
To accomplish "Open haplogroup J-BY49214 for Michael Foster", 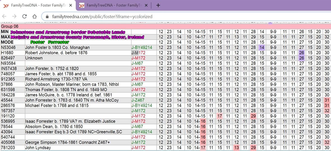I will pos(142,106).
